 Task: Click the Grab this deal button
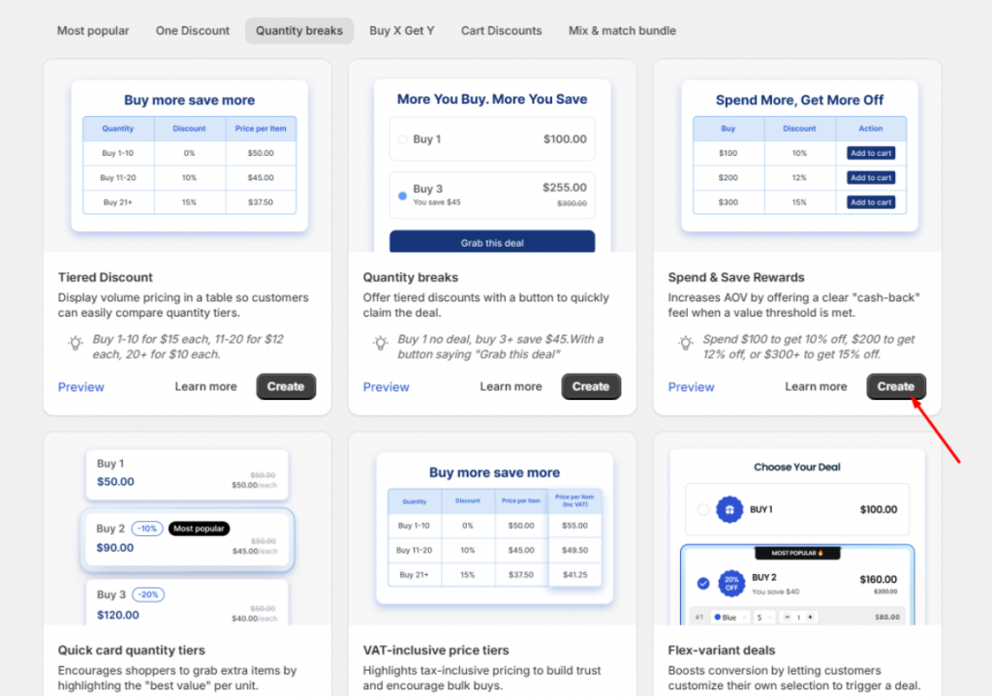coord(492,242)
